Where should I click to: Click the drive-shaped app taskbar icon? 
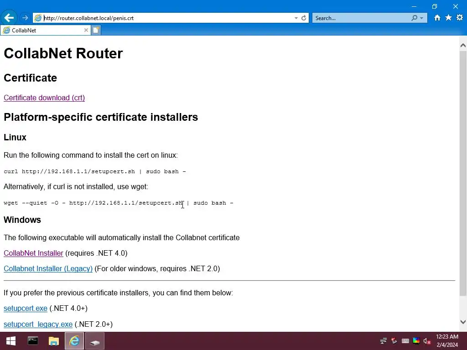95,341
